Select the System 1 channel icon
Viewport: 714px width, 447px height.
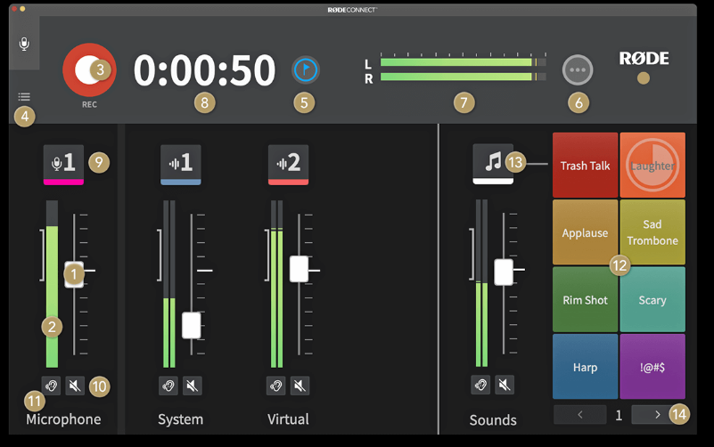click(x=181, y=164)
